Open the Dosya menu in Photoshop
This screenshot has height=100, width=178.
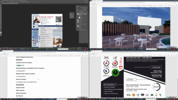click(3, 1)
